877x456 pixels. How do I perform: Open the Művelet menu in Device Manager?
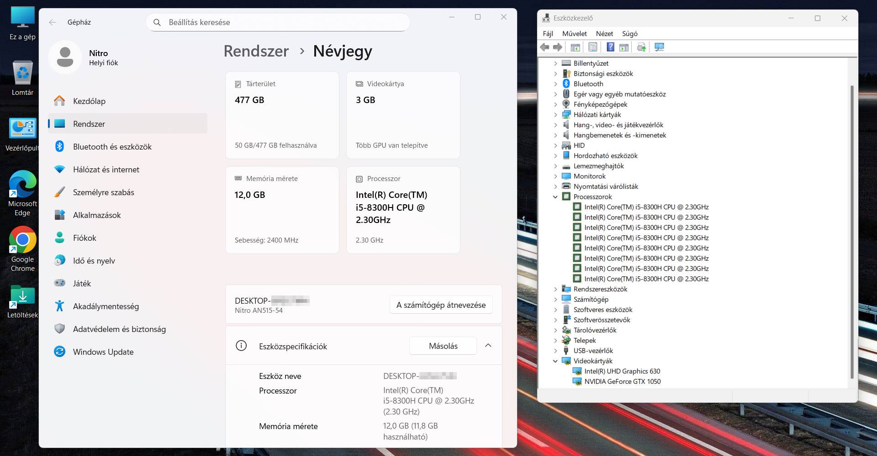(574, 34)
